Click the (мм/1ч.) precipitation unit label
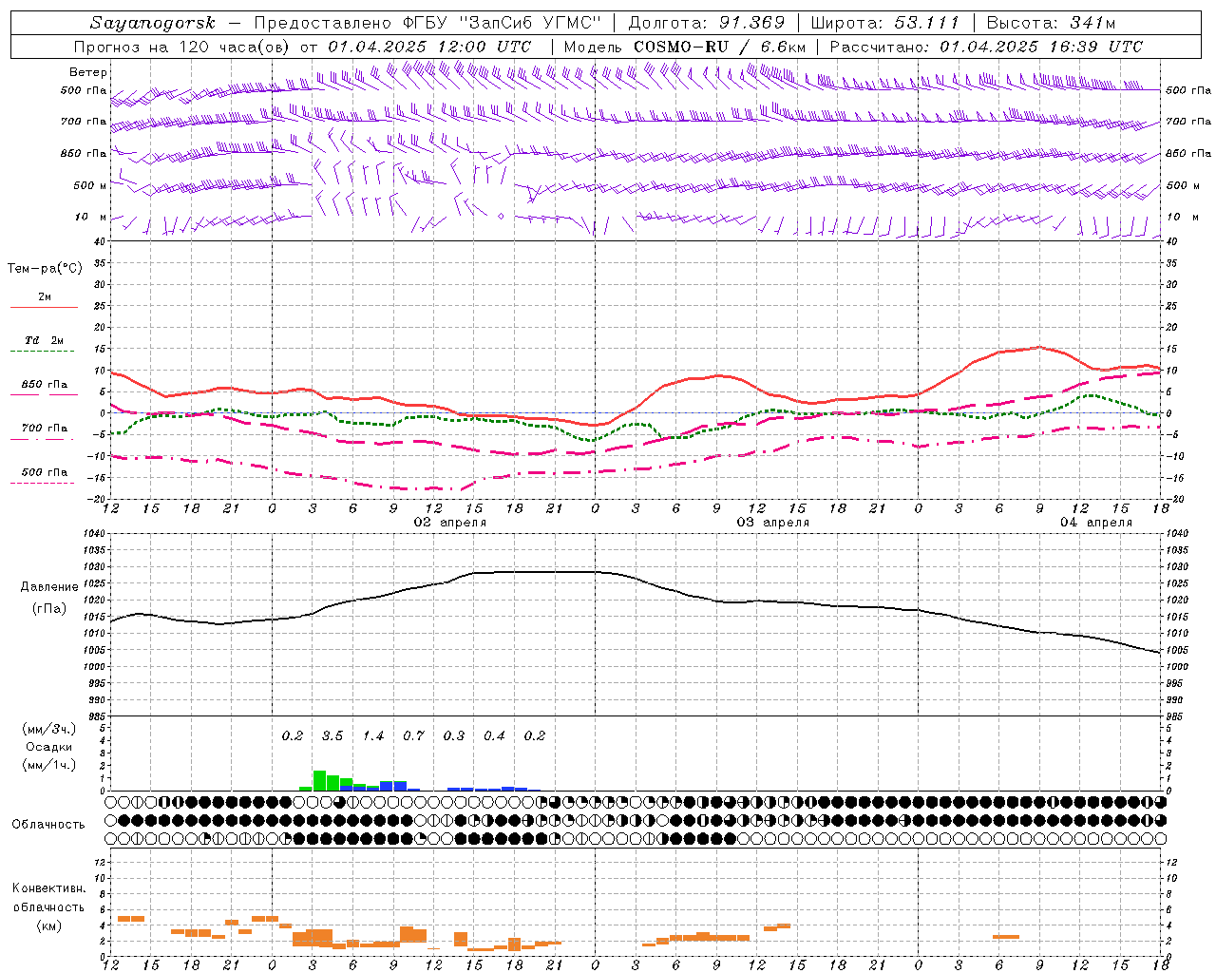 [49, 765]
